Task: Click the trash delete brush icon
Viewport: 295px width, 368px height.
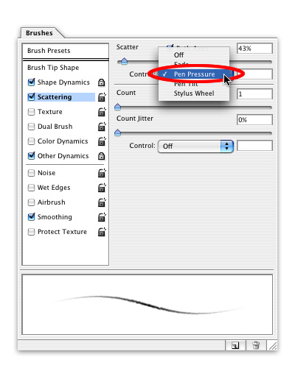Action: coord(256,346)
